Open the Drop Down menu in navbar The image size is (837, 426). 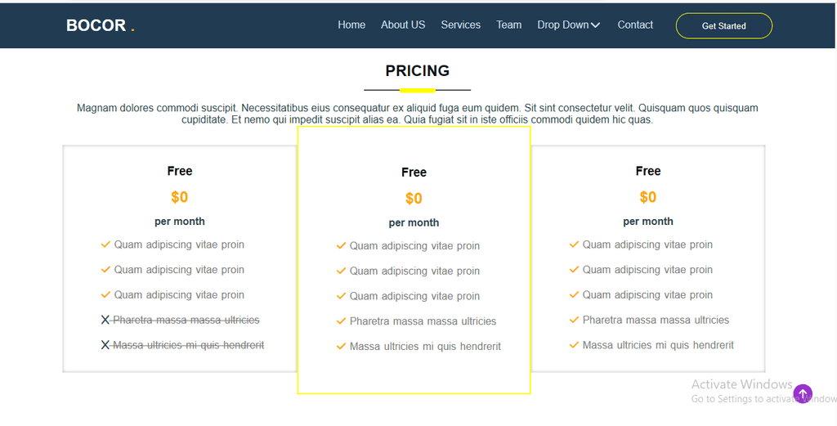tap(569, 25)
